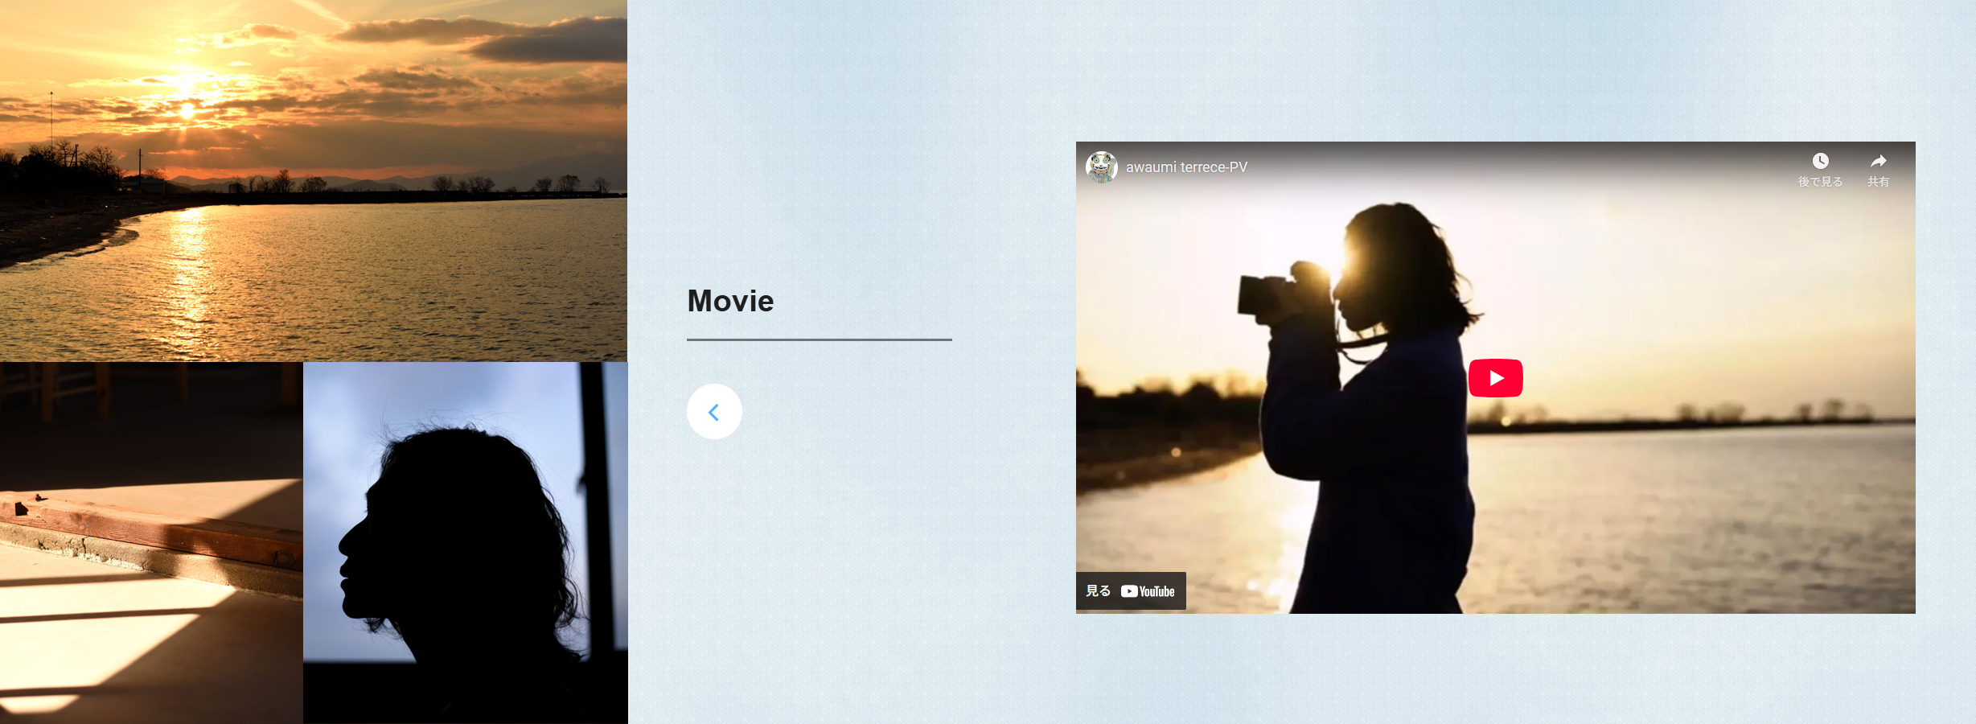Screen dimensions: 1976x724
Task: Open the wooden beam shadow photo
Action: (x=151, y=543)
